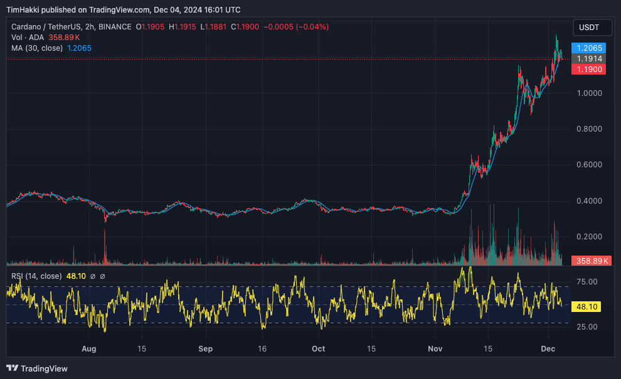
Task: Click the Nov label on time axis
Action: (x=435, y=348)
